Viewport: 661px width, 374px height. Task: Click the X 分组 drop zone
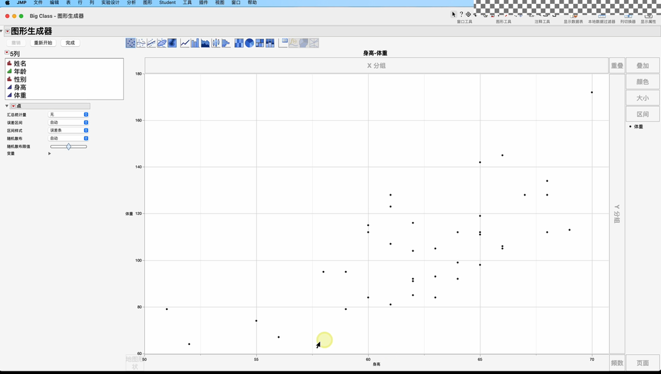click(376, 65)
